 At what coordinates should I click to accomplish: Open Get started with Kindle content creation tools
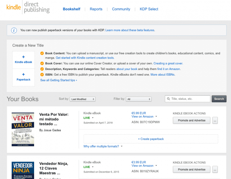[x=85, y=58]
